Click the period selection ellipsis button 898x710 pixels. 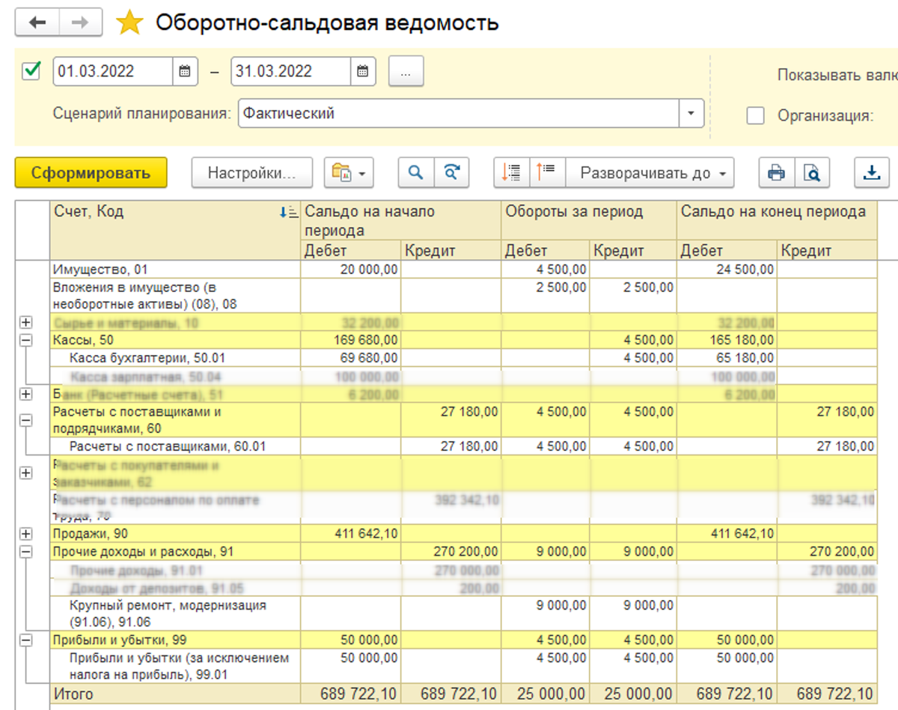click(x=406, y=72)
